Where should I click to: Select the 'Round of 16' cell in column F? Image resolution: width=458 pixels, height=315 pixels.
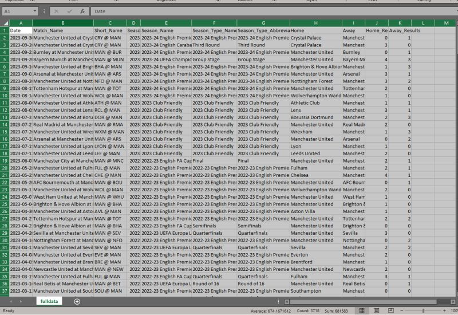214,283
